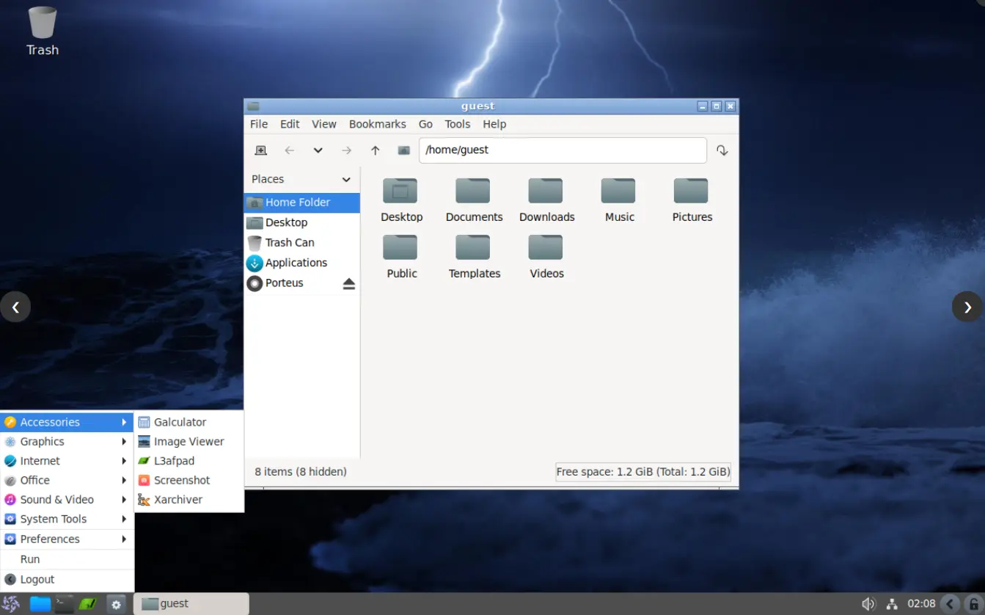
Task: Go back using the left arrow toolbar icon
Action: click(x=289, y=150)
